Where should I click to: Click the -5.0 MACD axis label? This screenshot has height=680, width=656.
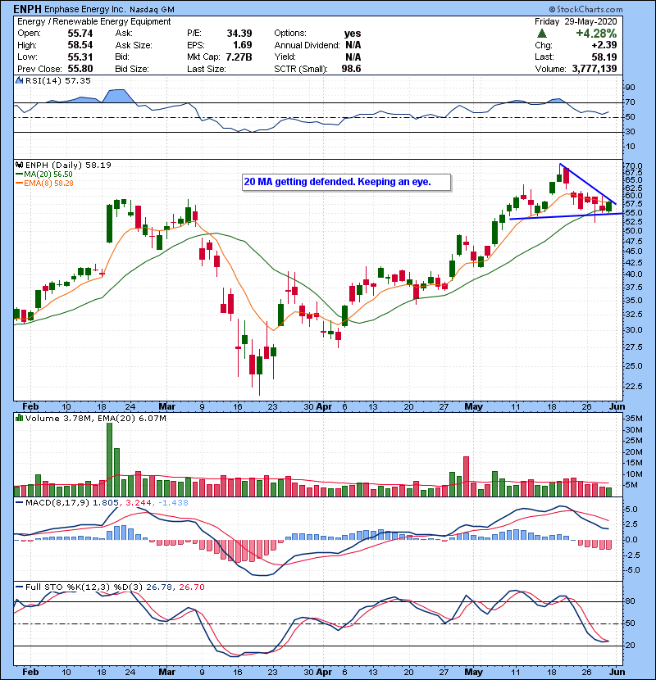tap(632, 570)
